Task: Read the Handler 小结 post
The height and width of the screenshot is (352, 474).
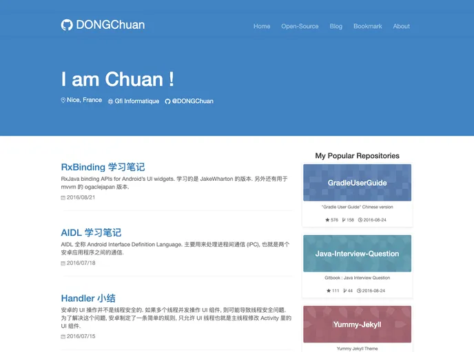Action: [x=88, y=298]
